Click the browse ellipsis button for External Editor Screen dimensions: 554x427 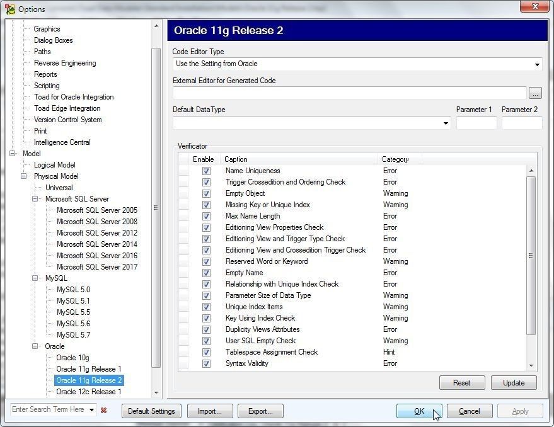point(535,93)
